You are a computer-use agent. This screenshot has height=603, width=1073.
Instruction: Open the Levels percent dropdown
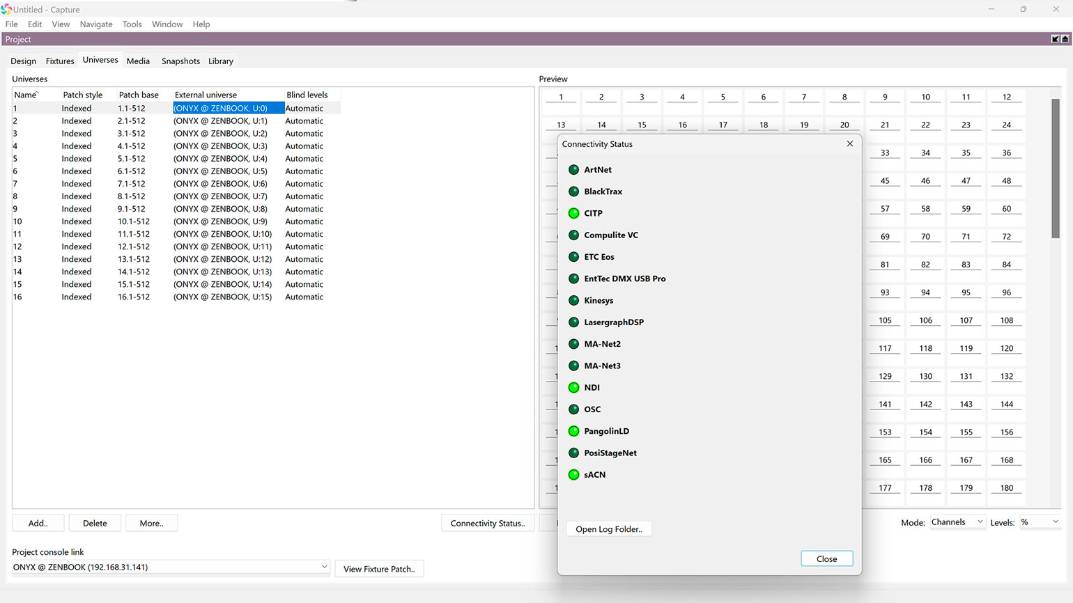tap(1055, 522)
